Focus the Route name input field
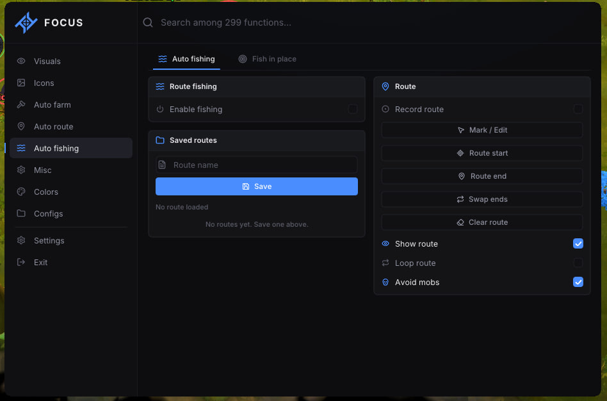Viewport: 607px width, 401px height. [x=256, y=165]
